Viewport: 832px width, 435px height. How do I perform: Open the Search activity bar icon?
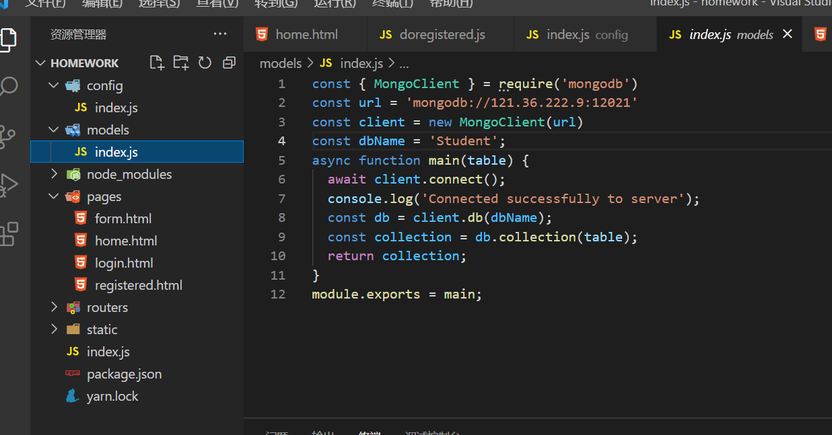[x=9, y=86]
